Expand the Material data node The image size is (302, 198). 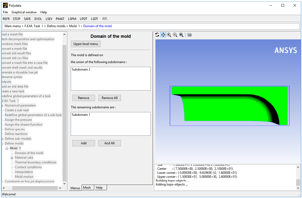(12, 158)
